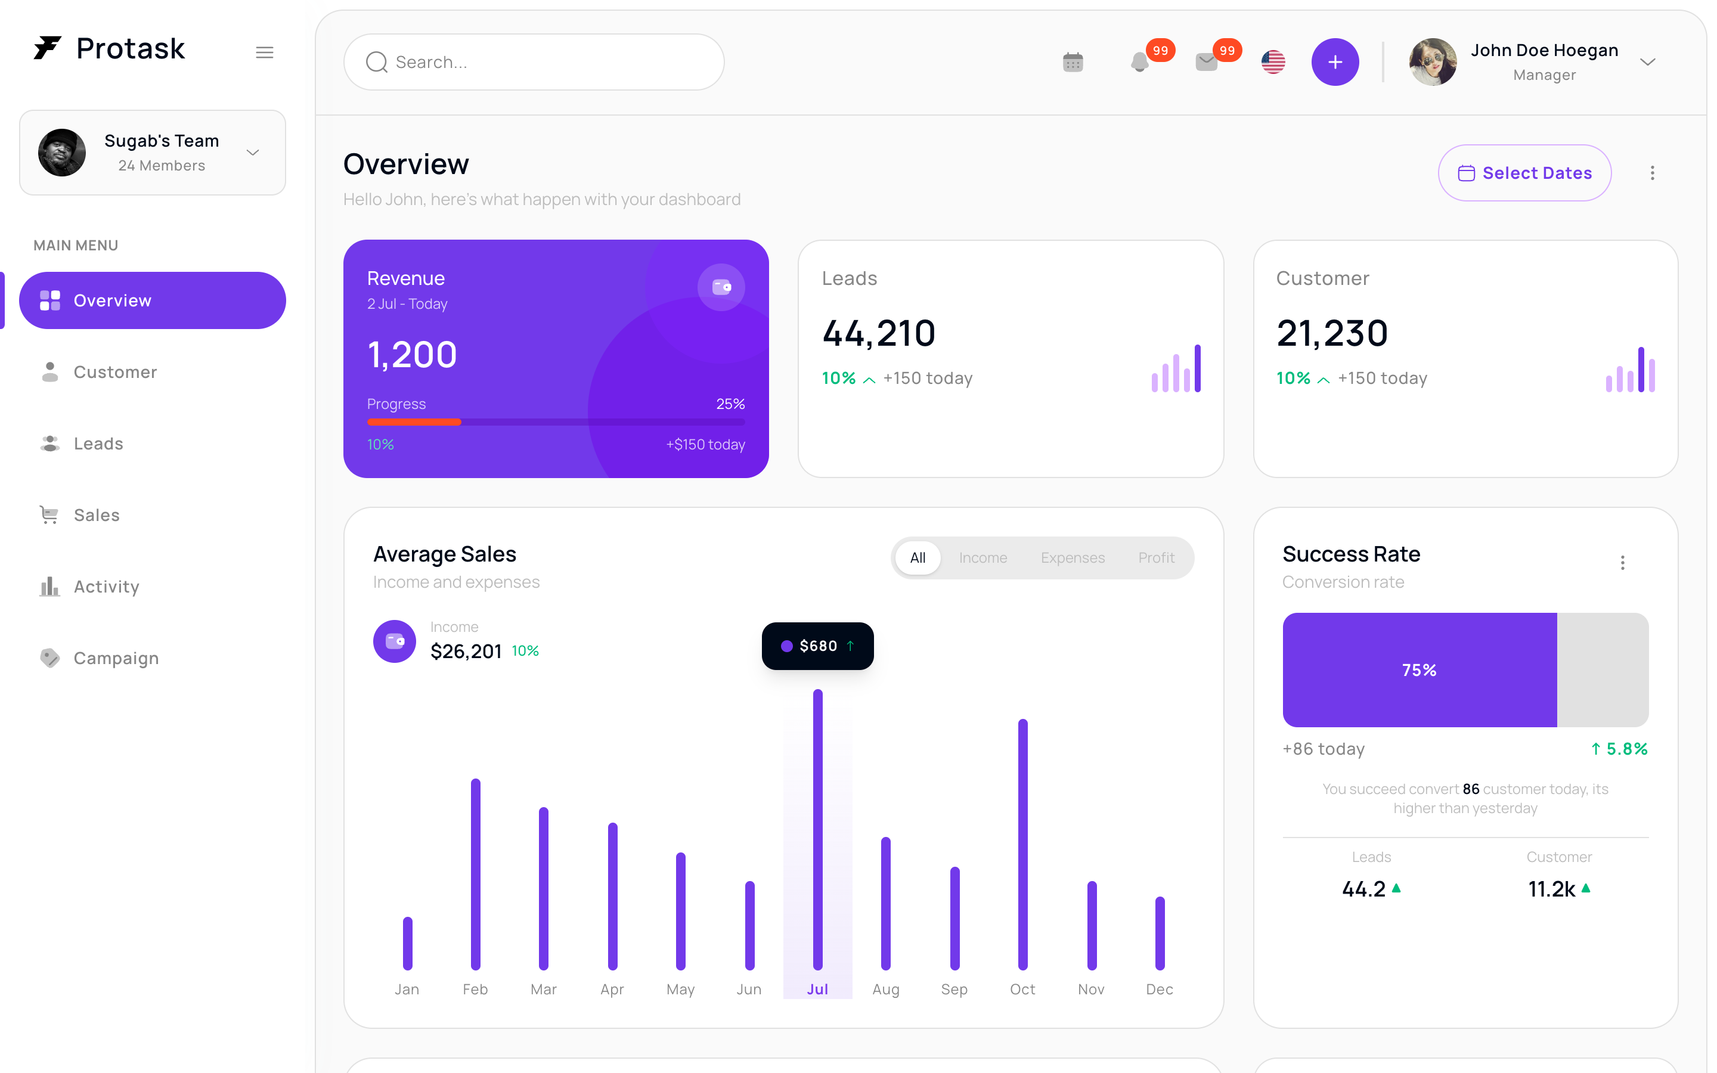Click the $26,201 income amount
The height and width of the screenshot is (1073, 1717).
click(x=466, y=652)
